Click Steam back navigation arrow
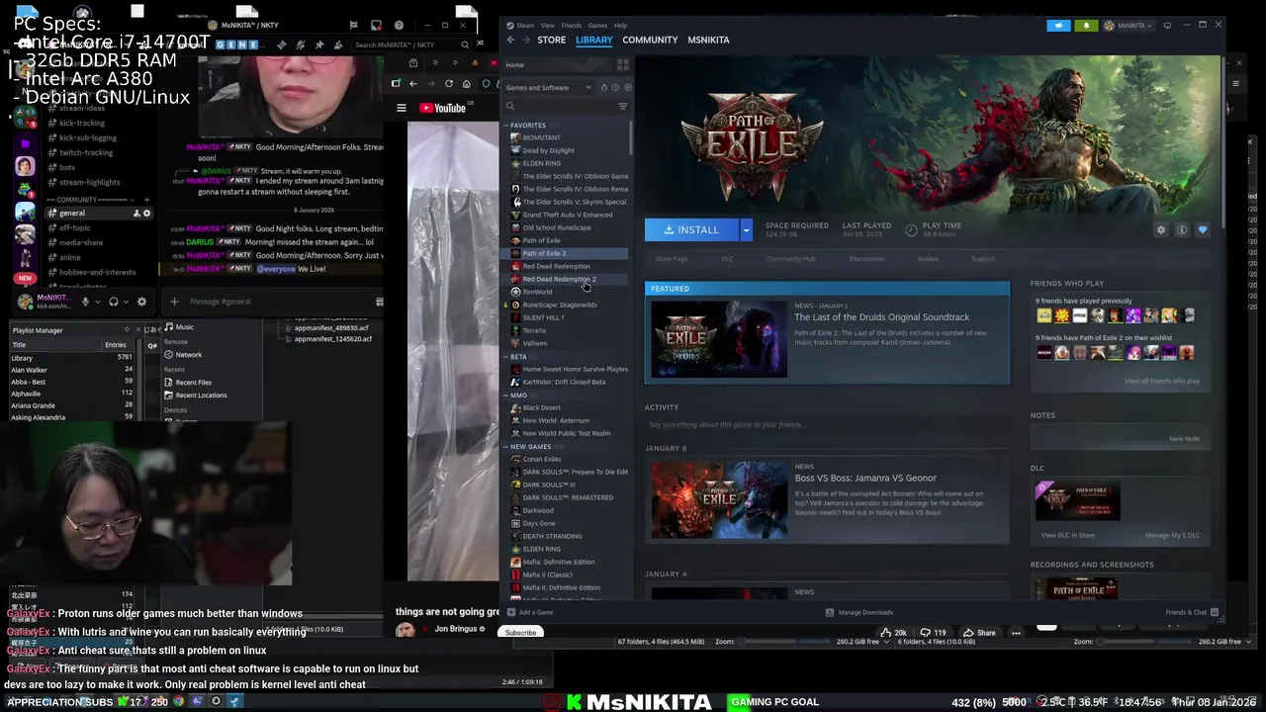This screenshot has height=712, width=1266. (510, 40)
